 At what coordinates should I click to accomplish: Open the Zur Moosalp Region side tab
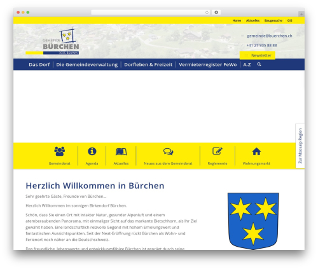[x=300, y=146]
